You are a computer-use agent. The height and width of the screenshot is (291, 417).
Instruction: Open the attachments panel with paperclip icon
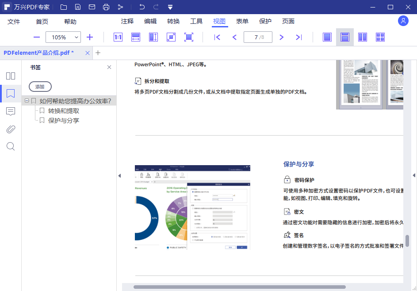(x=10, y=129)
